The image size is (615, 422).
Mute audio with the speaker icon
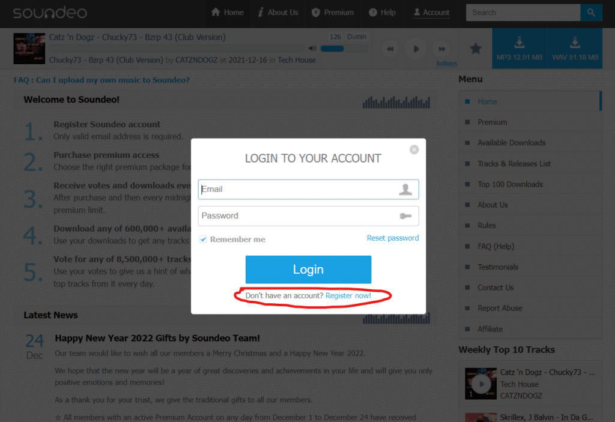pos(312,49)
